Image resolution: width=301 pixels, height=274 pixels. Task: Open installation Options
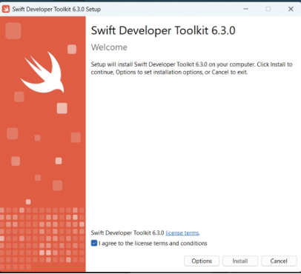202,261
